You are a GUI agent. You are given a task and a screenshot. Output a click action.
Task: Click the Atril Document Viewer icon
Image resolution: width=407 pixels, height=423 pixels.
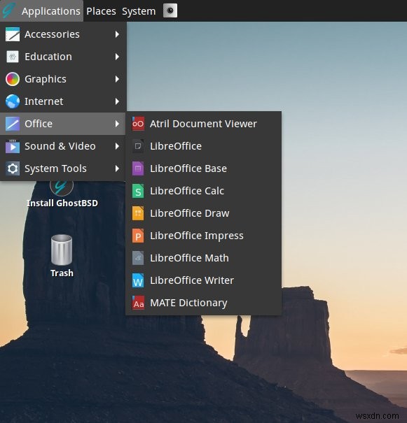(x=138, y=124)
